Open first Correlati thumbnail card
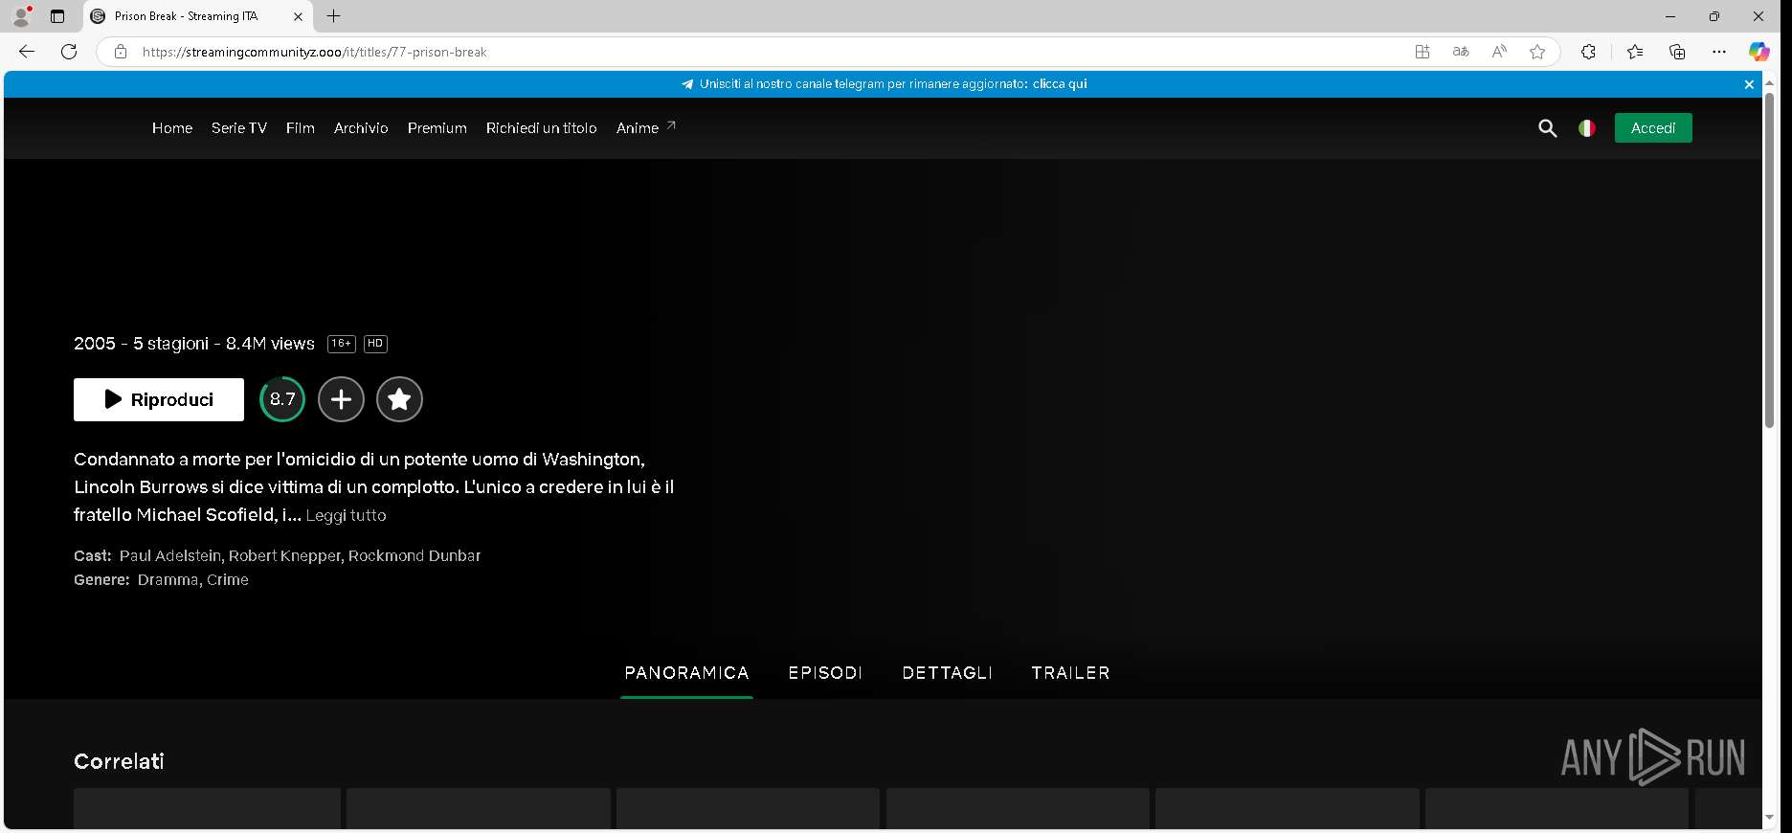 (x=207, y=808)
